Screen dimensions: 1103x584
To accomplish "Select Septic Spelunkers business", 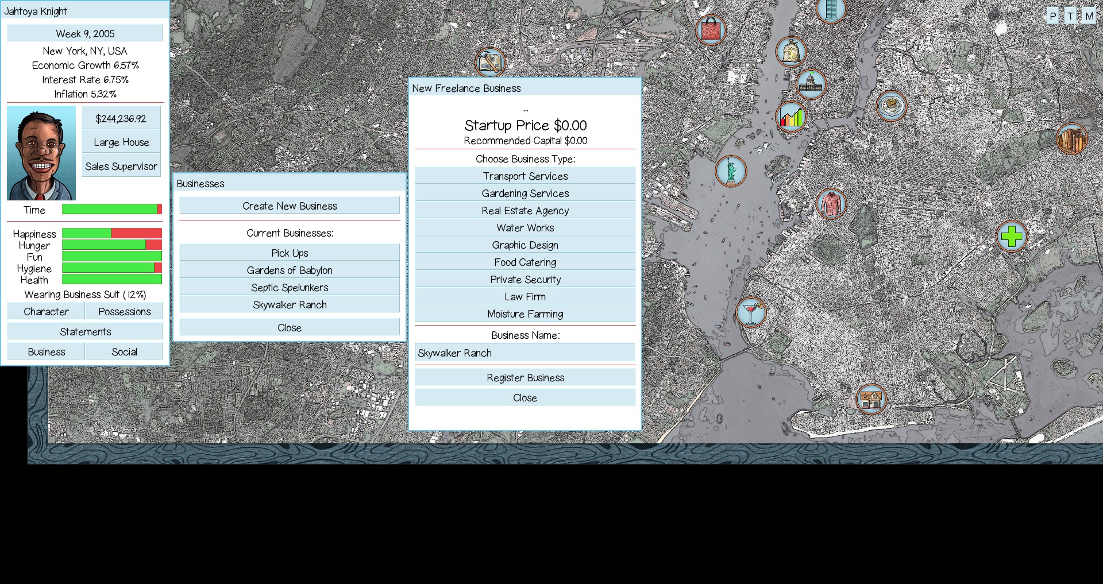I will coord(290,287).
